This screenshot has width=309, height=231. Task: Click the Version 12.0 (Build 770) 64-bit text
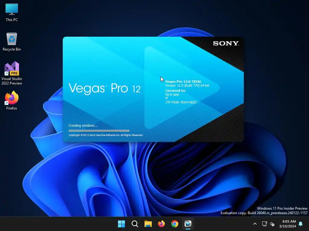[x=187, y=85]
